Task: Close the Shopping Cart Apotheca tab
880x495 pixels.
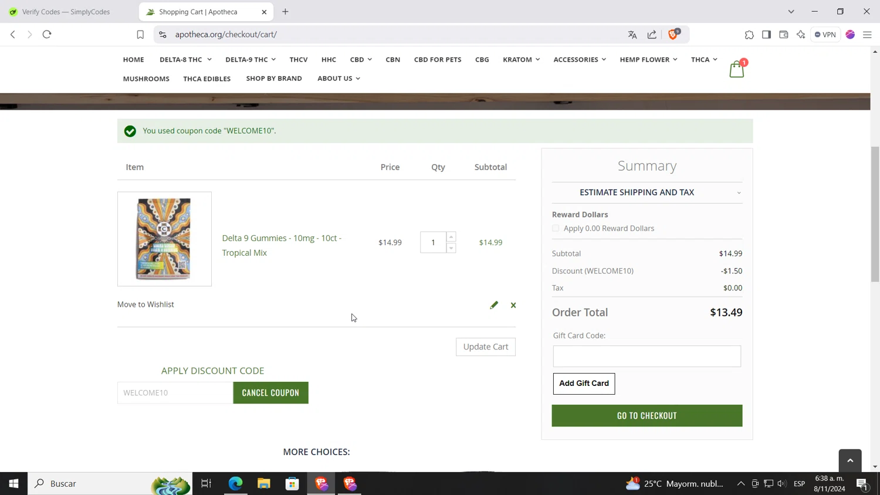Action: [x=264, y=12]
